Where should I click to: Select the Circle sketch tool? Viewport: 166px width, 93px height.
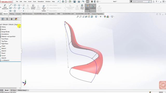click(15, 5)
